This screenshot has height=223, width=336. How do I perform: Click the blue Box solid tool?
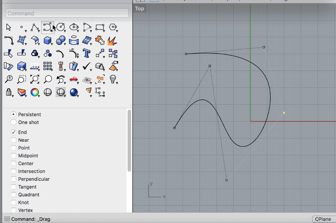tap(48, 40)
